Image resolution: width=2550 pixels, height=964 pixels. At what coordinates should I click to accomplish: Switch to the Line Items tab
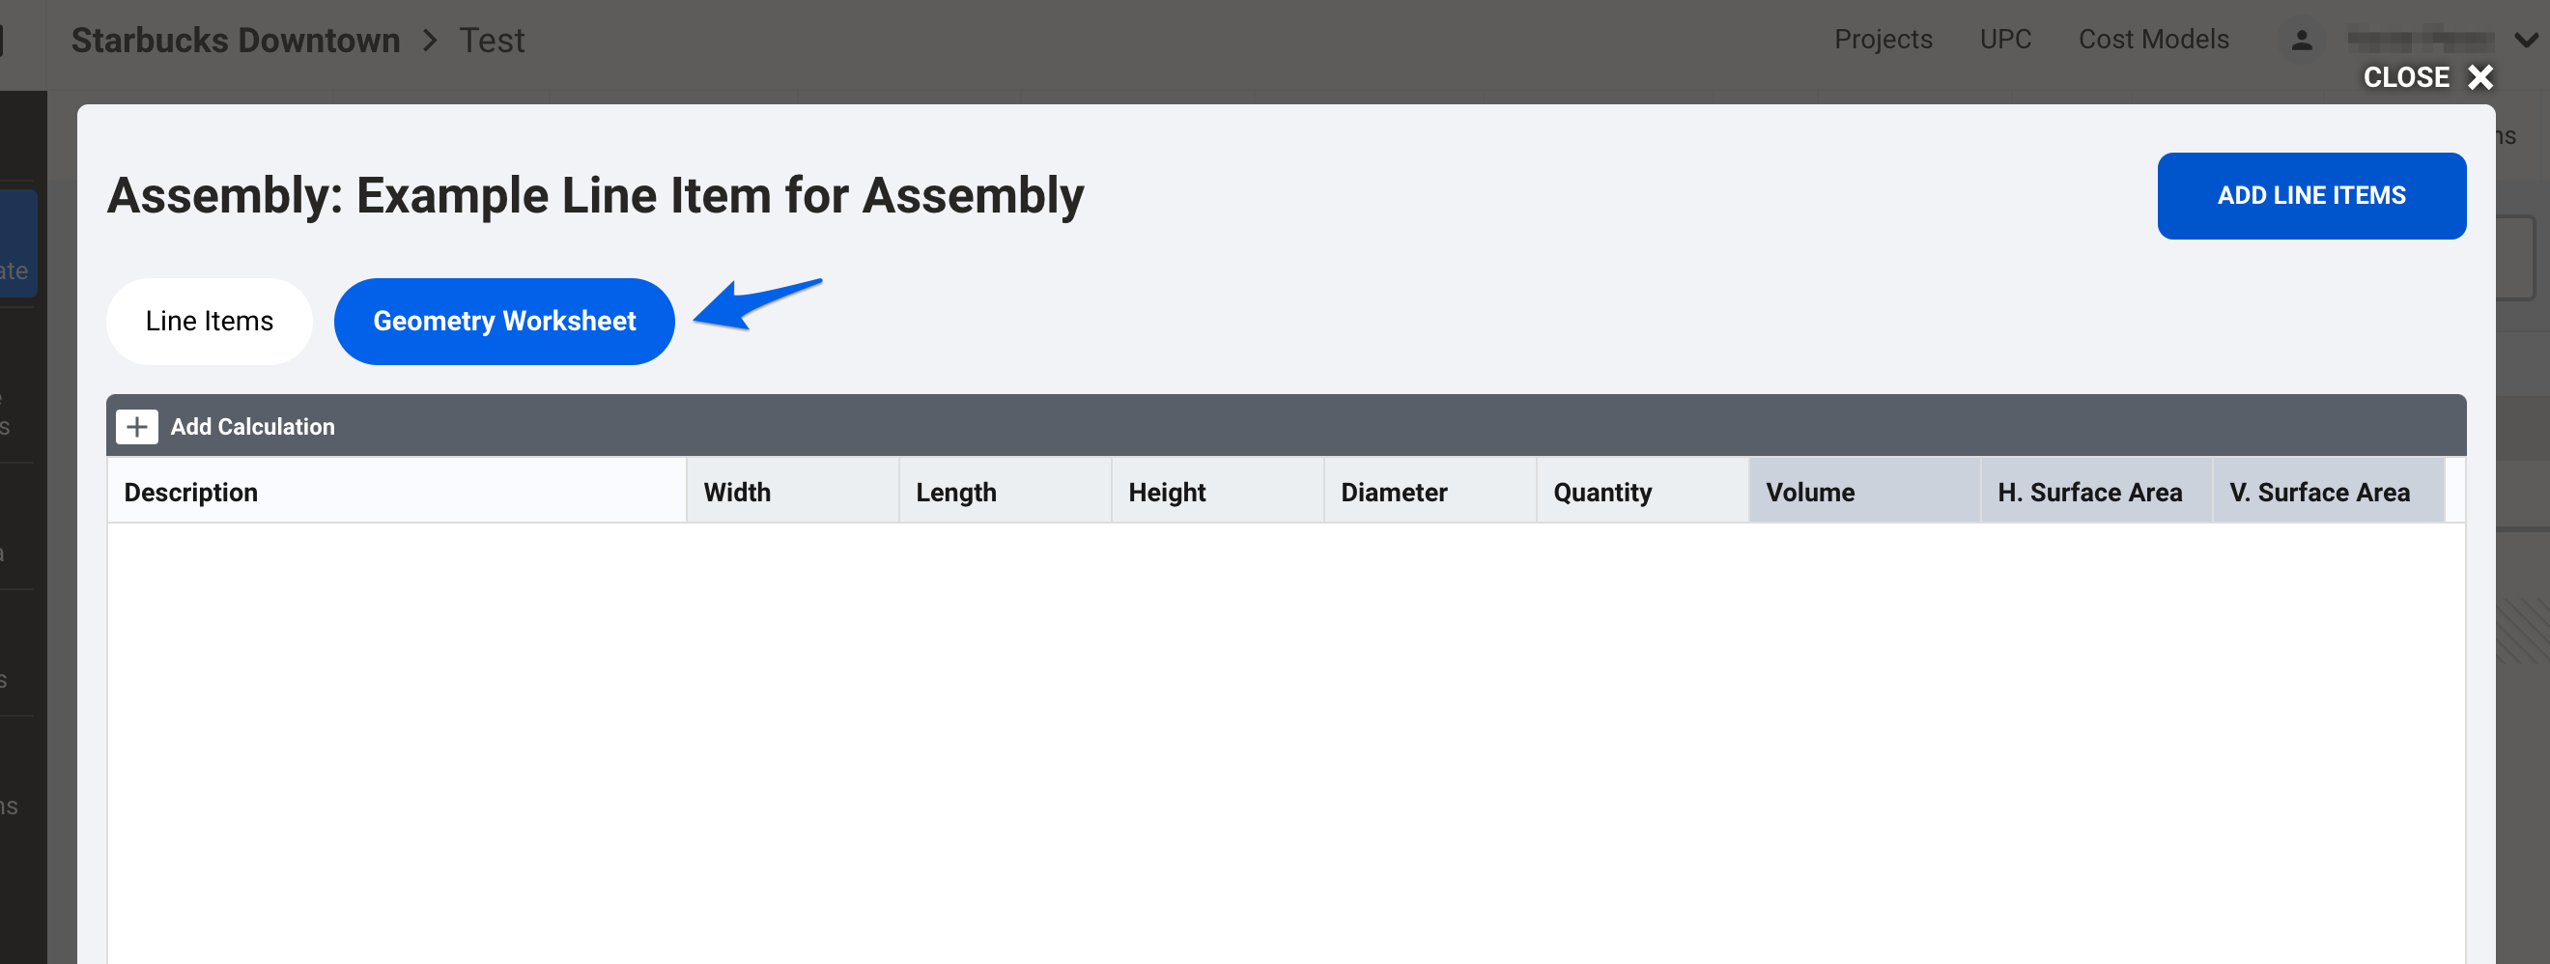208,321
